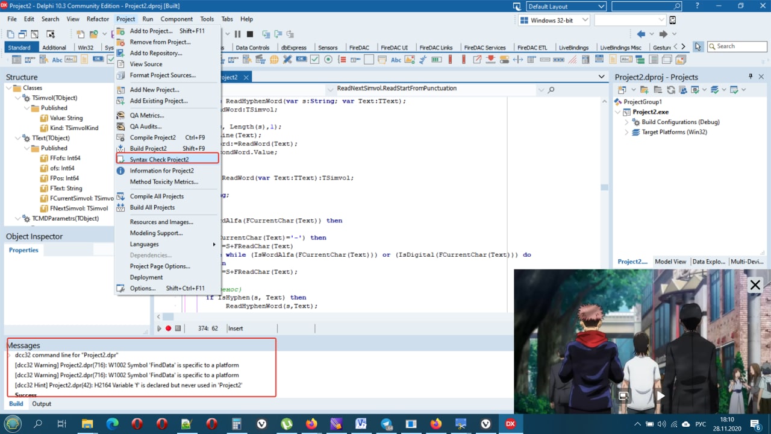Click the Program Reset (stop) square icon
771x434 pixels.
[x=250, y=34]
